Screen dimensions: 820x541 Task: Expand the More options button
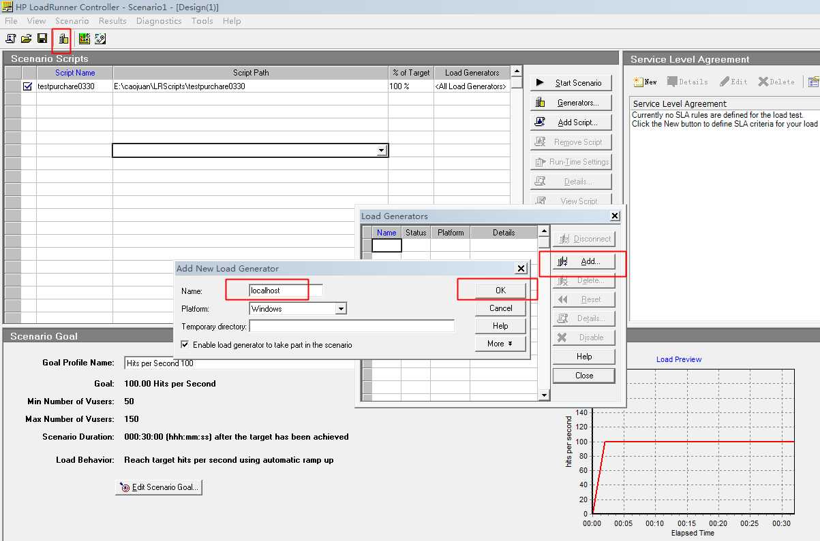(x=500, y=344)
